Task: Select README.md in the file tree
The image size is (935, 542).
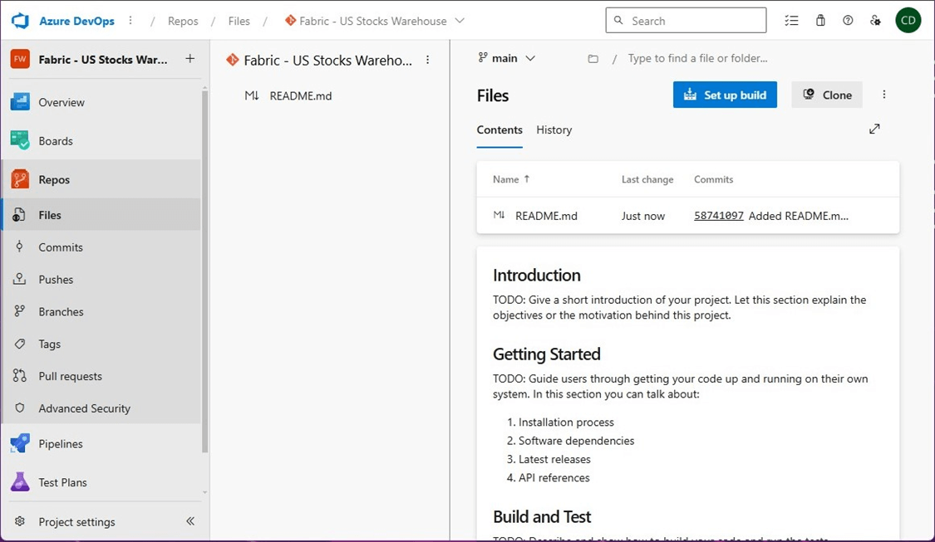Action: point(300,95)
